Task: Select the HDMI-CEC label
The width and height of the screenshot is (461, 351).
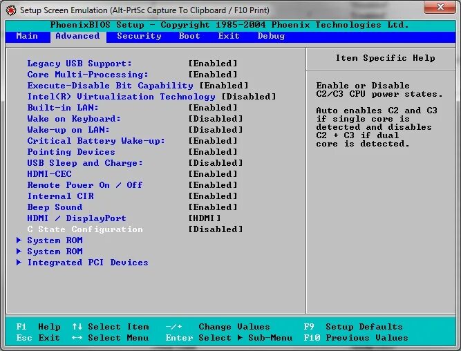Action: [x=49, y=174]
